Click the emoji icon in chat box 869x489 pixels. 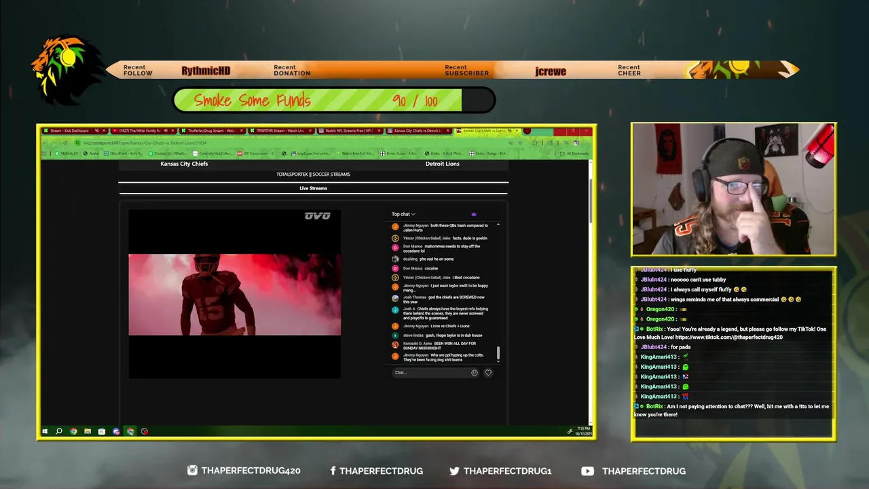[475, 372]
